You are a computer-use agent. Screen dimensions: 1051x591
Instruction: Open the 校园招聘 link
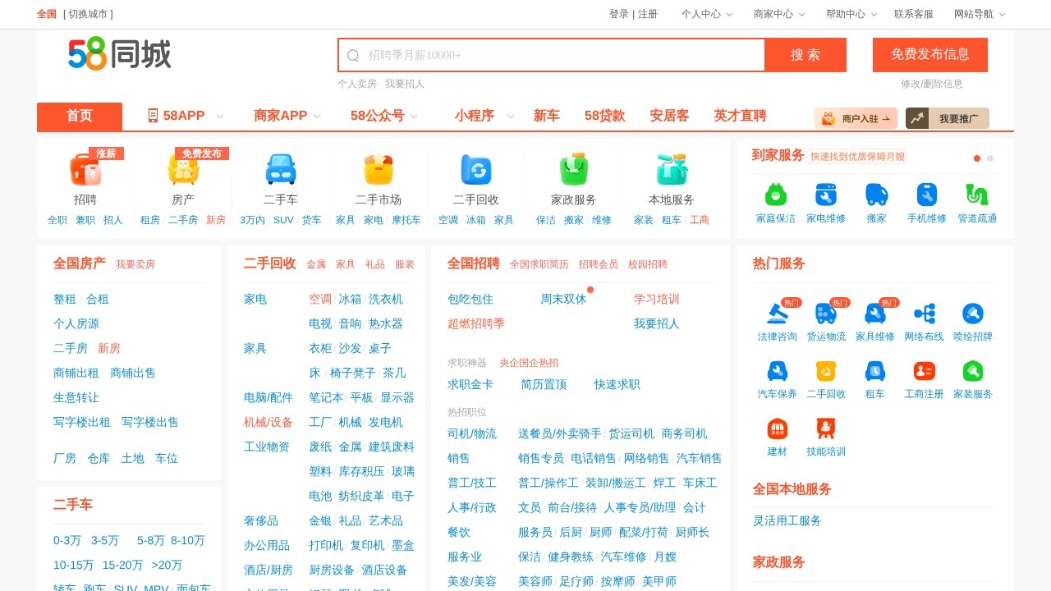pos(648,264)
